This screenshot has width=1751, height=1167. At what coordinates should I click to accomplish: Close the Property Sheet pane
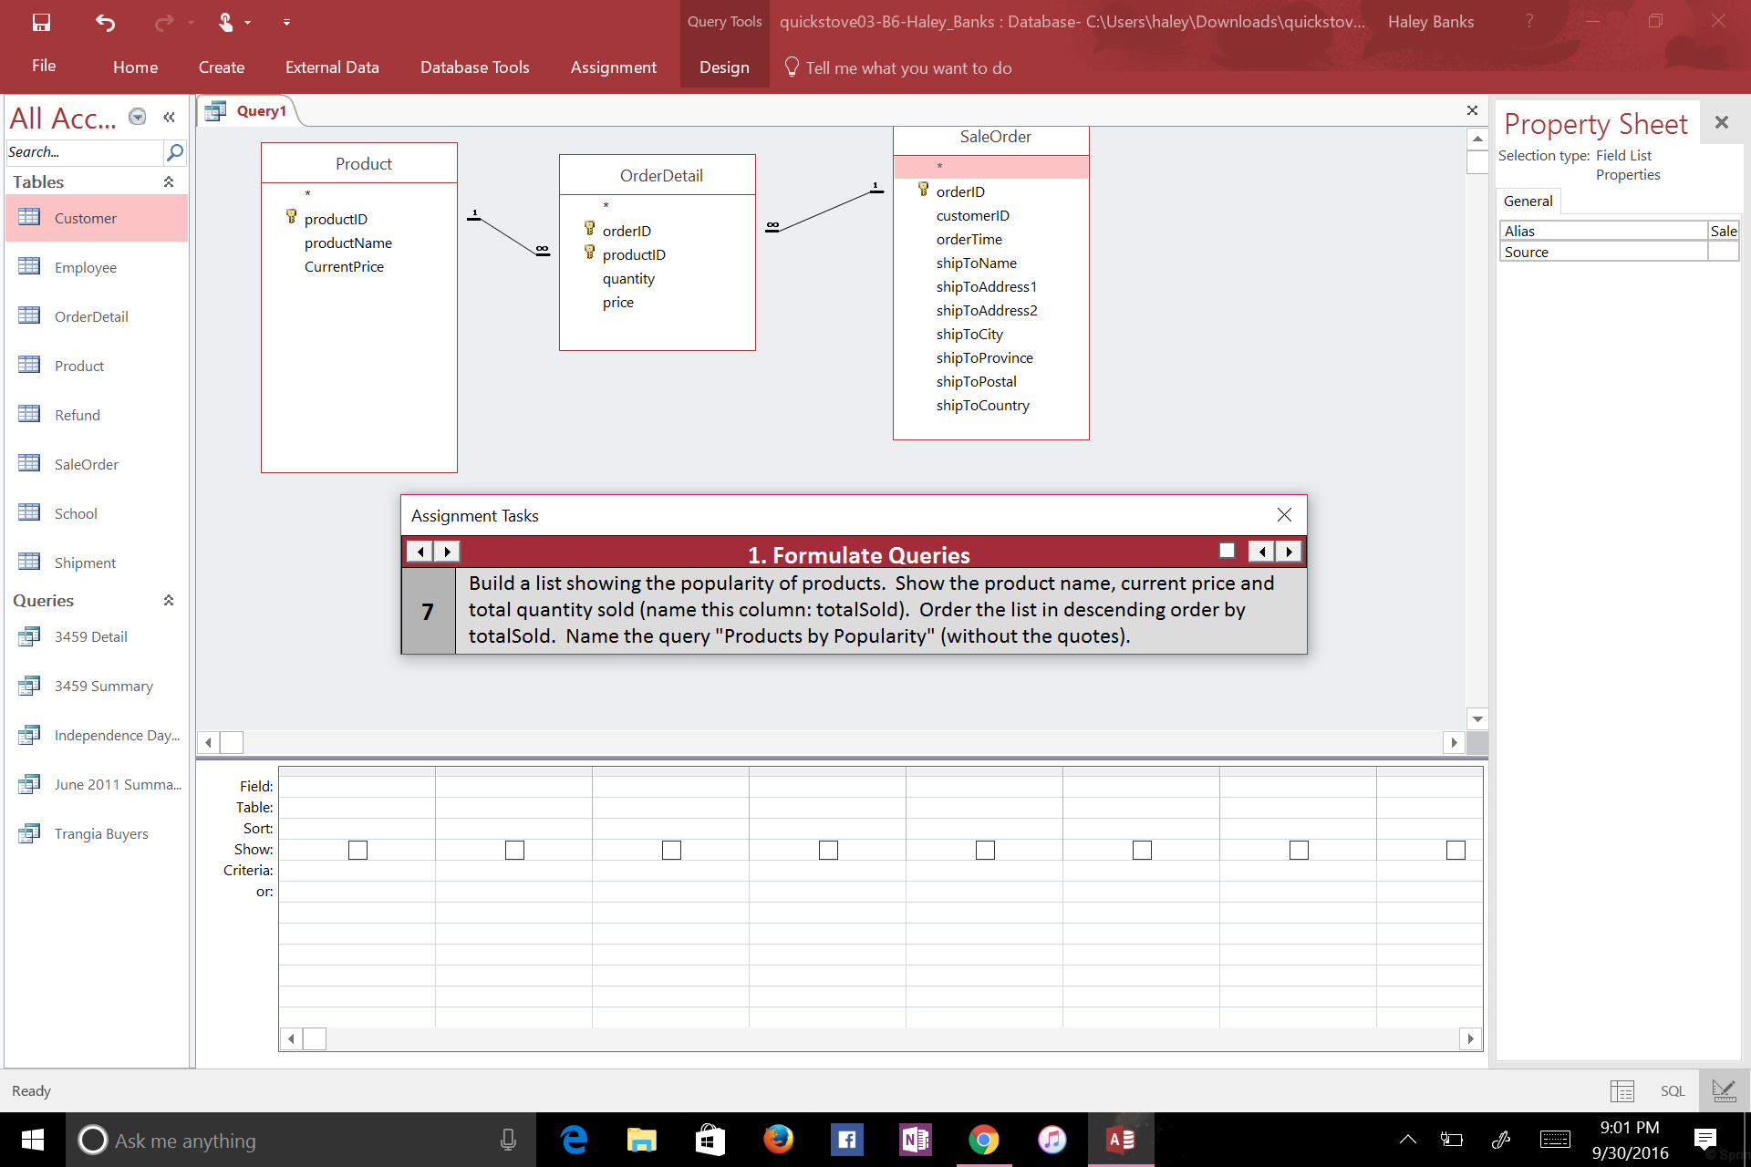tap(1721, 122)
